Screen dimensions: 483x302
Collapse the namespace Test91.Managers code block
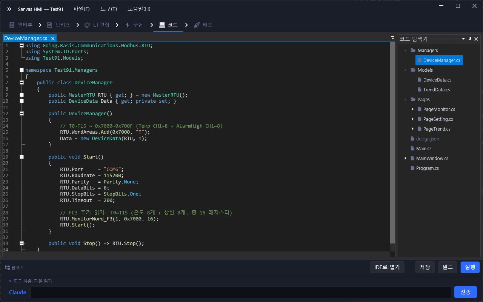tap(22, 70)
